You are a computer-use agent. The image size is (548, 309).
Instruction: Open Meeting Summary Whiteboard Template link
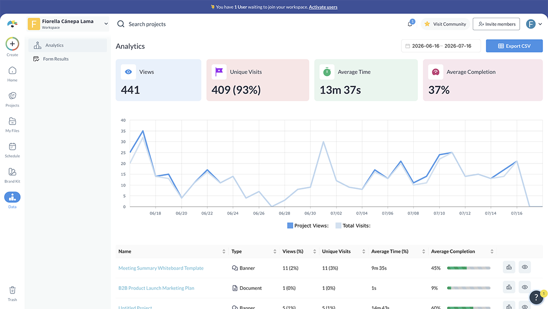point(161,268)
